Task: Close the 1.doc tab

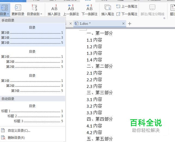Action: [123, 23]
